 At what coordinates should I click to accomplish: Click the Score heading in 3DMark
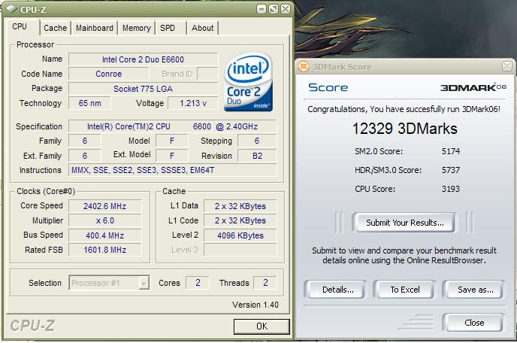coord(328,87)
